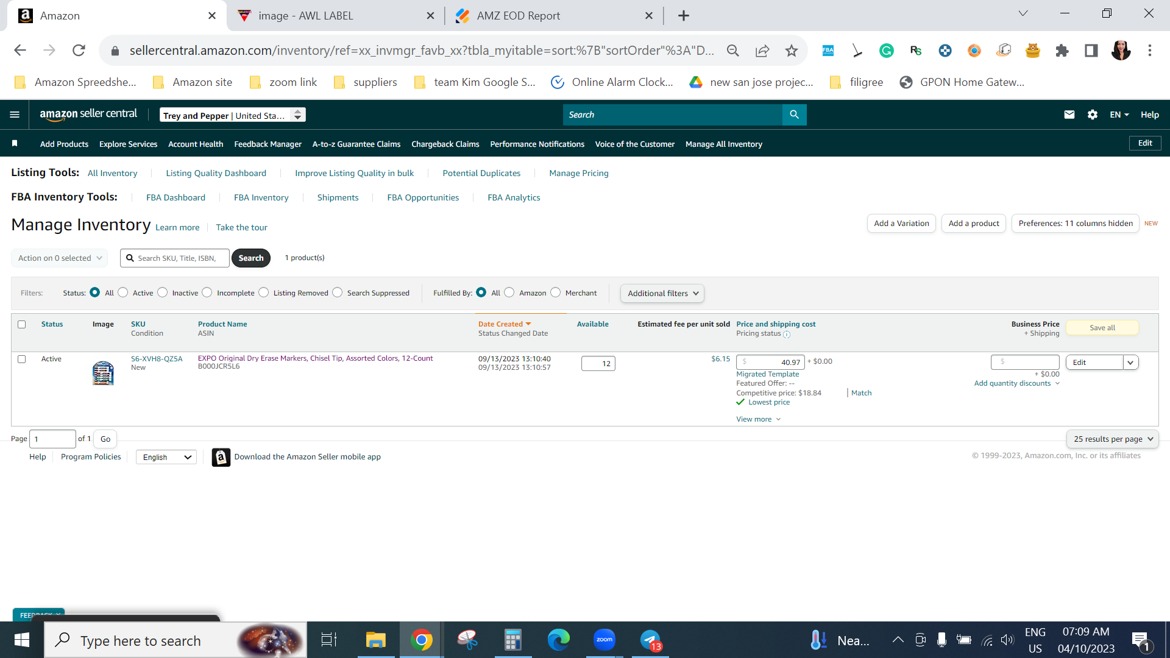Open Manage All Inventory menu item
Viewport: 1170px width, 658px height.
coord(723,144)
